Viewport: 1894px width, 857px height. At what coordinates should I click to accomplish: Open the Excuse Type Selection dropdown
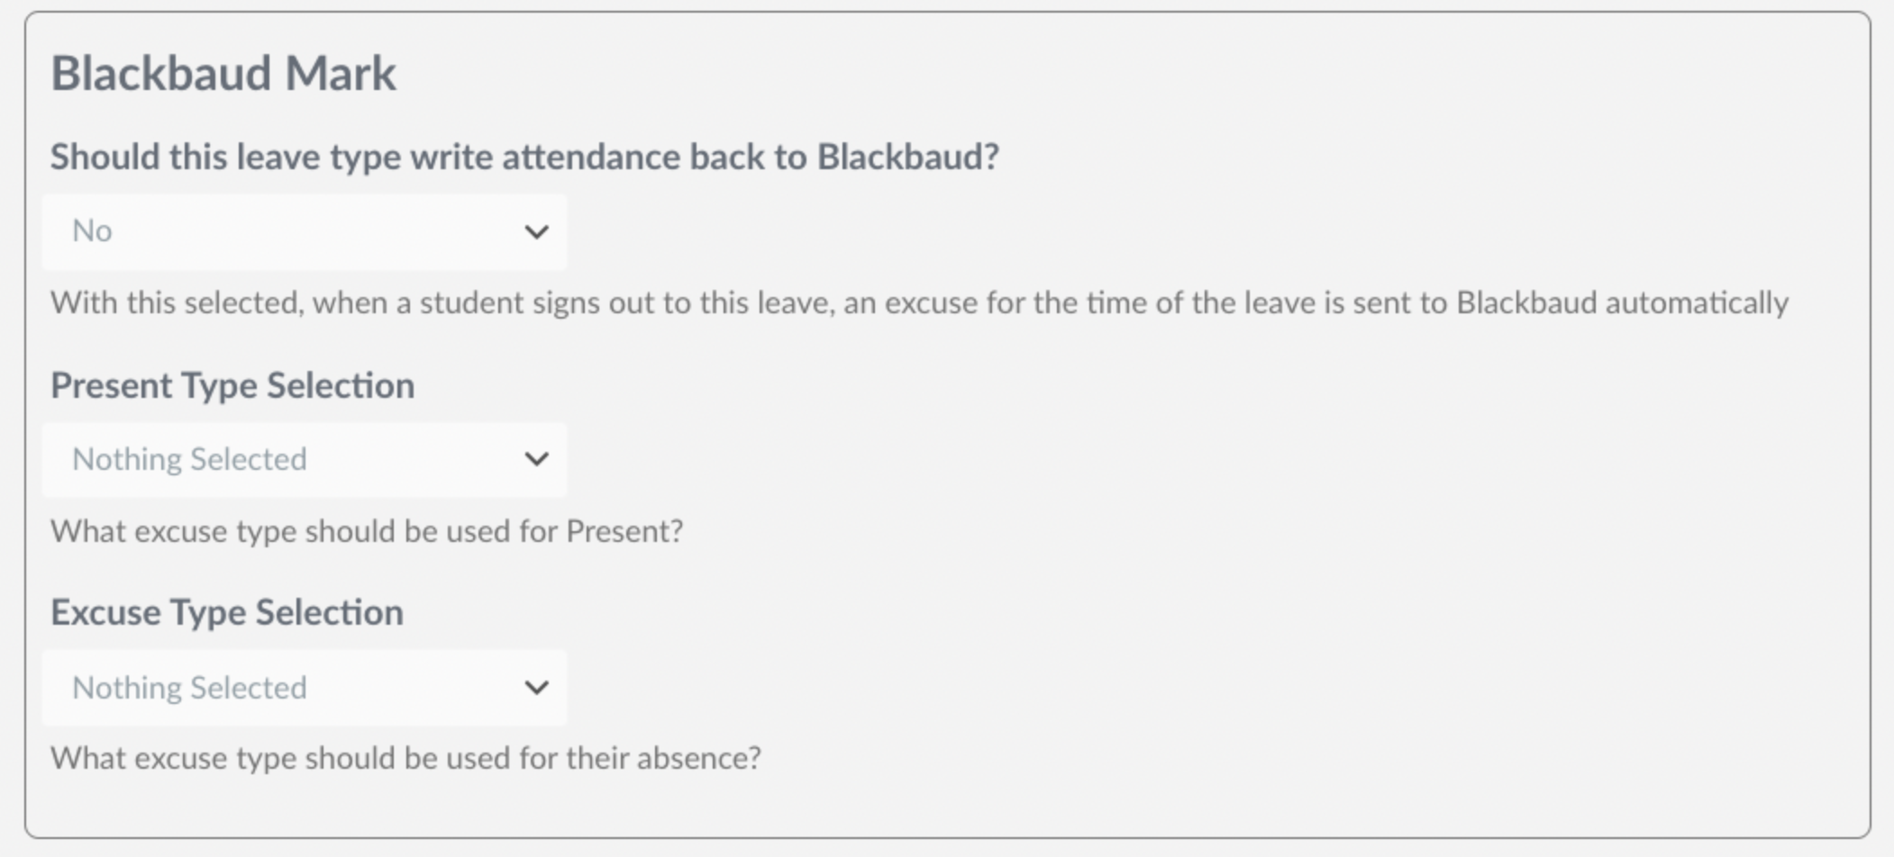click(305, 688)
